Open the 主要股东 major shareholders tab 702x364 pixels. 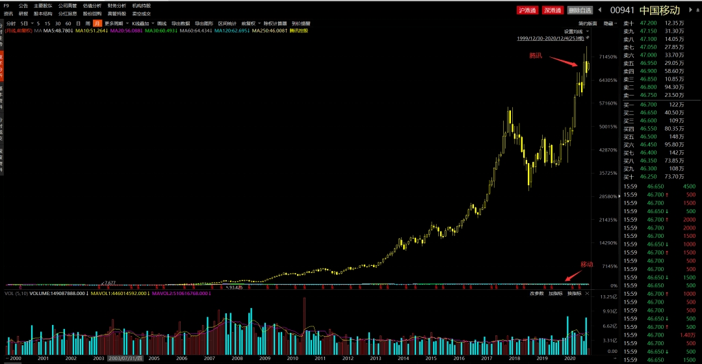pyautogui.click(x=43, y=6)
